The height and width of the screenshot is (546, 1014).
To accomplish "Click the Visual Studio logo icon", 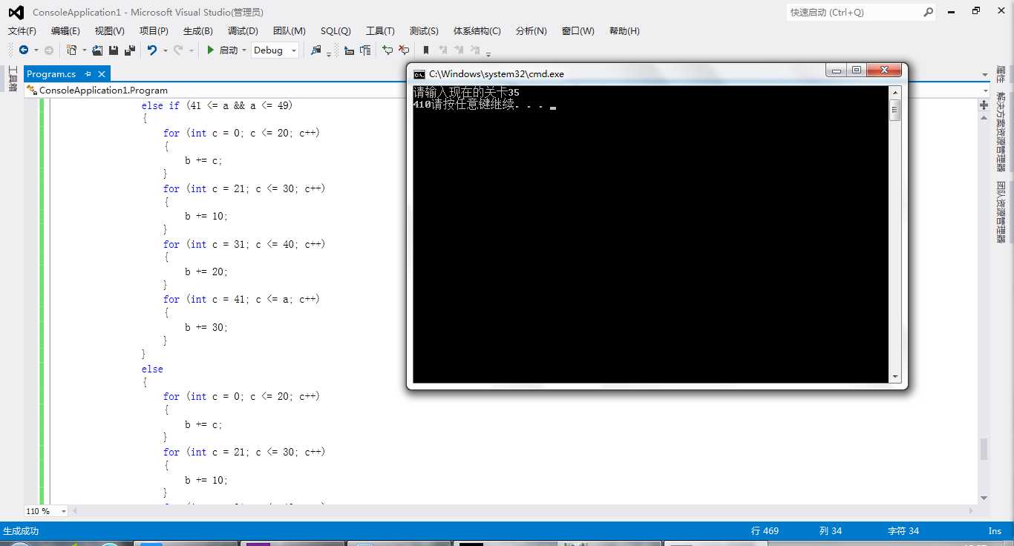I will click(16, 12).
